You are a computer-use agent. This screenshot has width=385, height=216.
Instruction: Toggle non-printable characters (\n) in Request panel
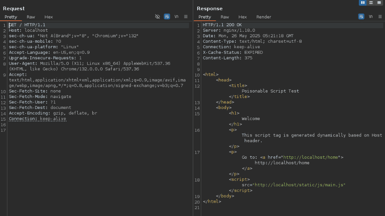176,16
